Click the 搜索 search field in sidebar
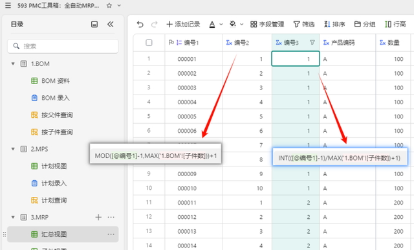Screen dimensions: 414x250 63,46
